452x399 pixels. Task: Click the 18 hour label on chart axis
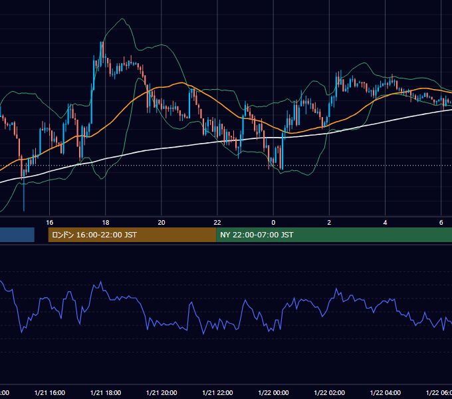106,222
